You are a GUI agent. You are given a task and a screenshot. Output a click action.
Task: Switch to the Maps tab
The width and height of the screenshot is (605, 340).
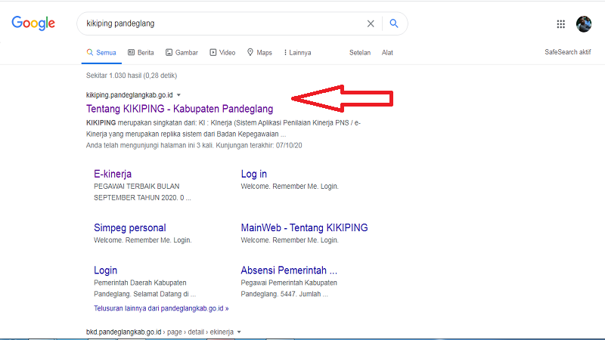(259, 53)
